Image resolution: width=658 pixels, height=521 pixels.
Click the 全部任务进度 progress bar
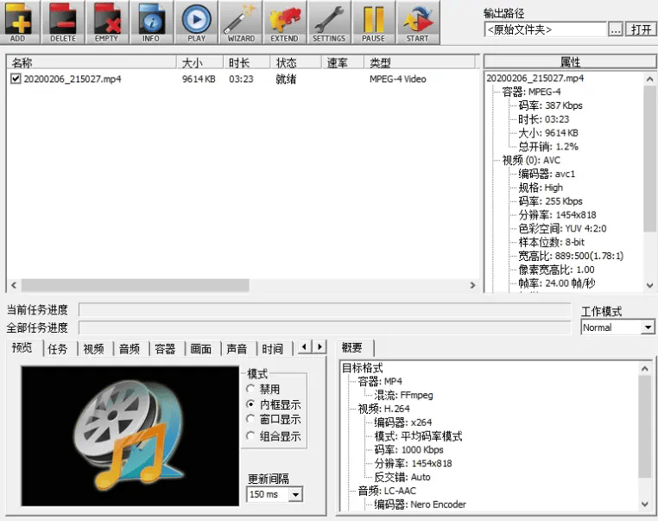[325, 327]
